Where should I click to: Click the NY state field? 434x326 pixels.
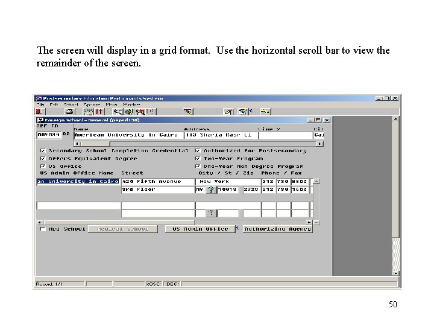[x=200, y=190]
